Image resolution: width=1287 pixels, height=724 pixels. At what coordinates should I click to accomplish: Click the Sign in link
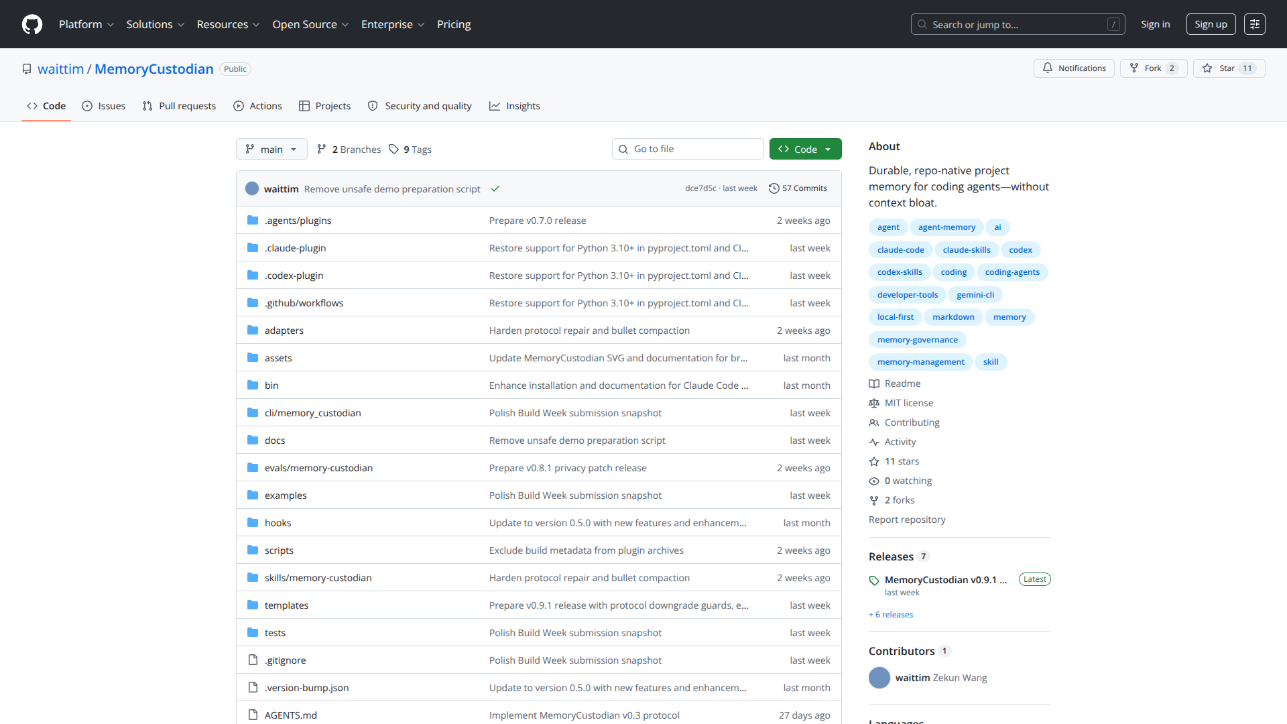[x=1156, y=24]
